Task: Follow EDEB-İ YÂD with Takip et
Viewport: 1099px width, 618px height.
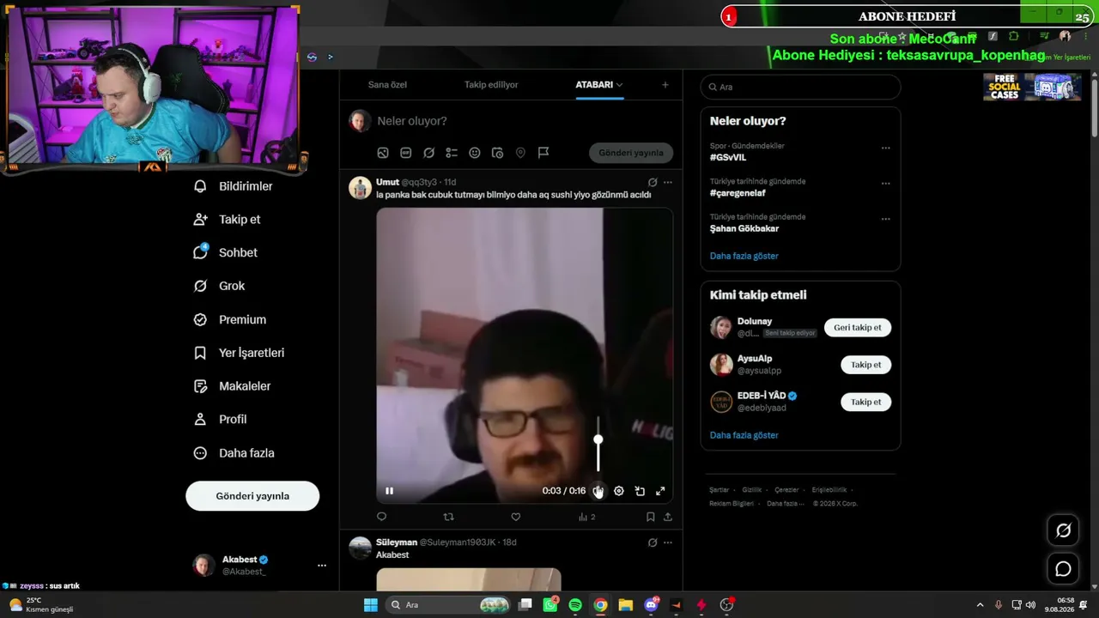Action: point(865,402)
